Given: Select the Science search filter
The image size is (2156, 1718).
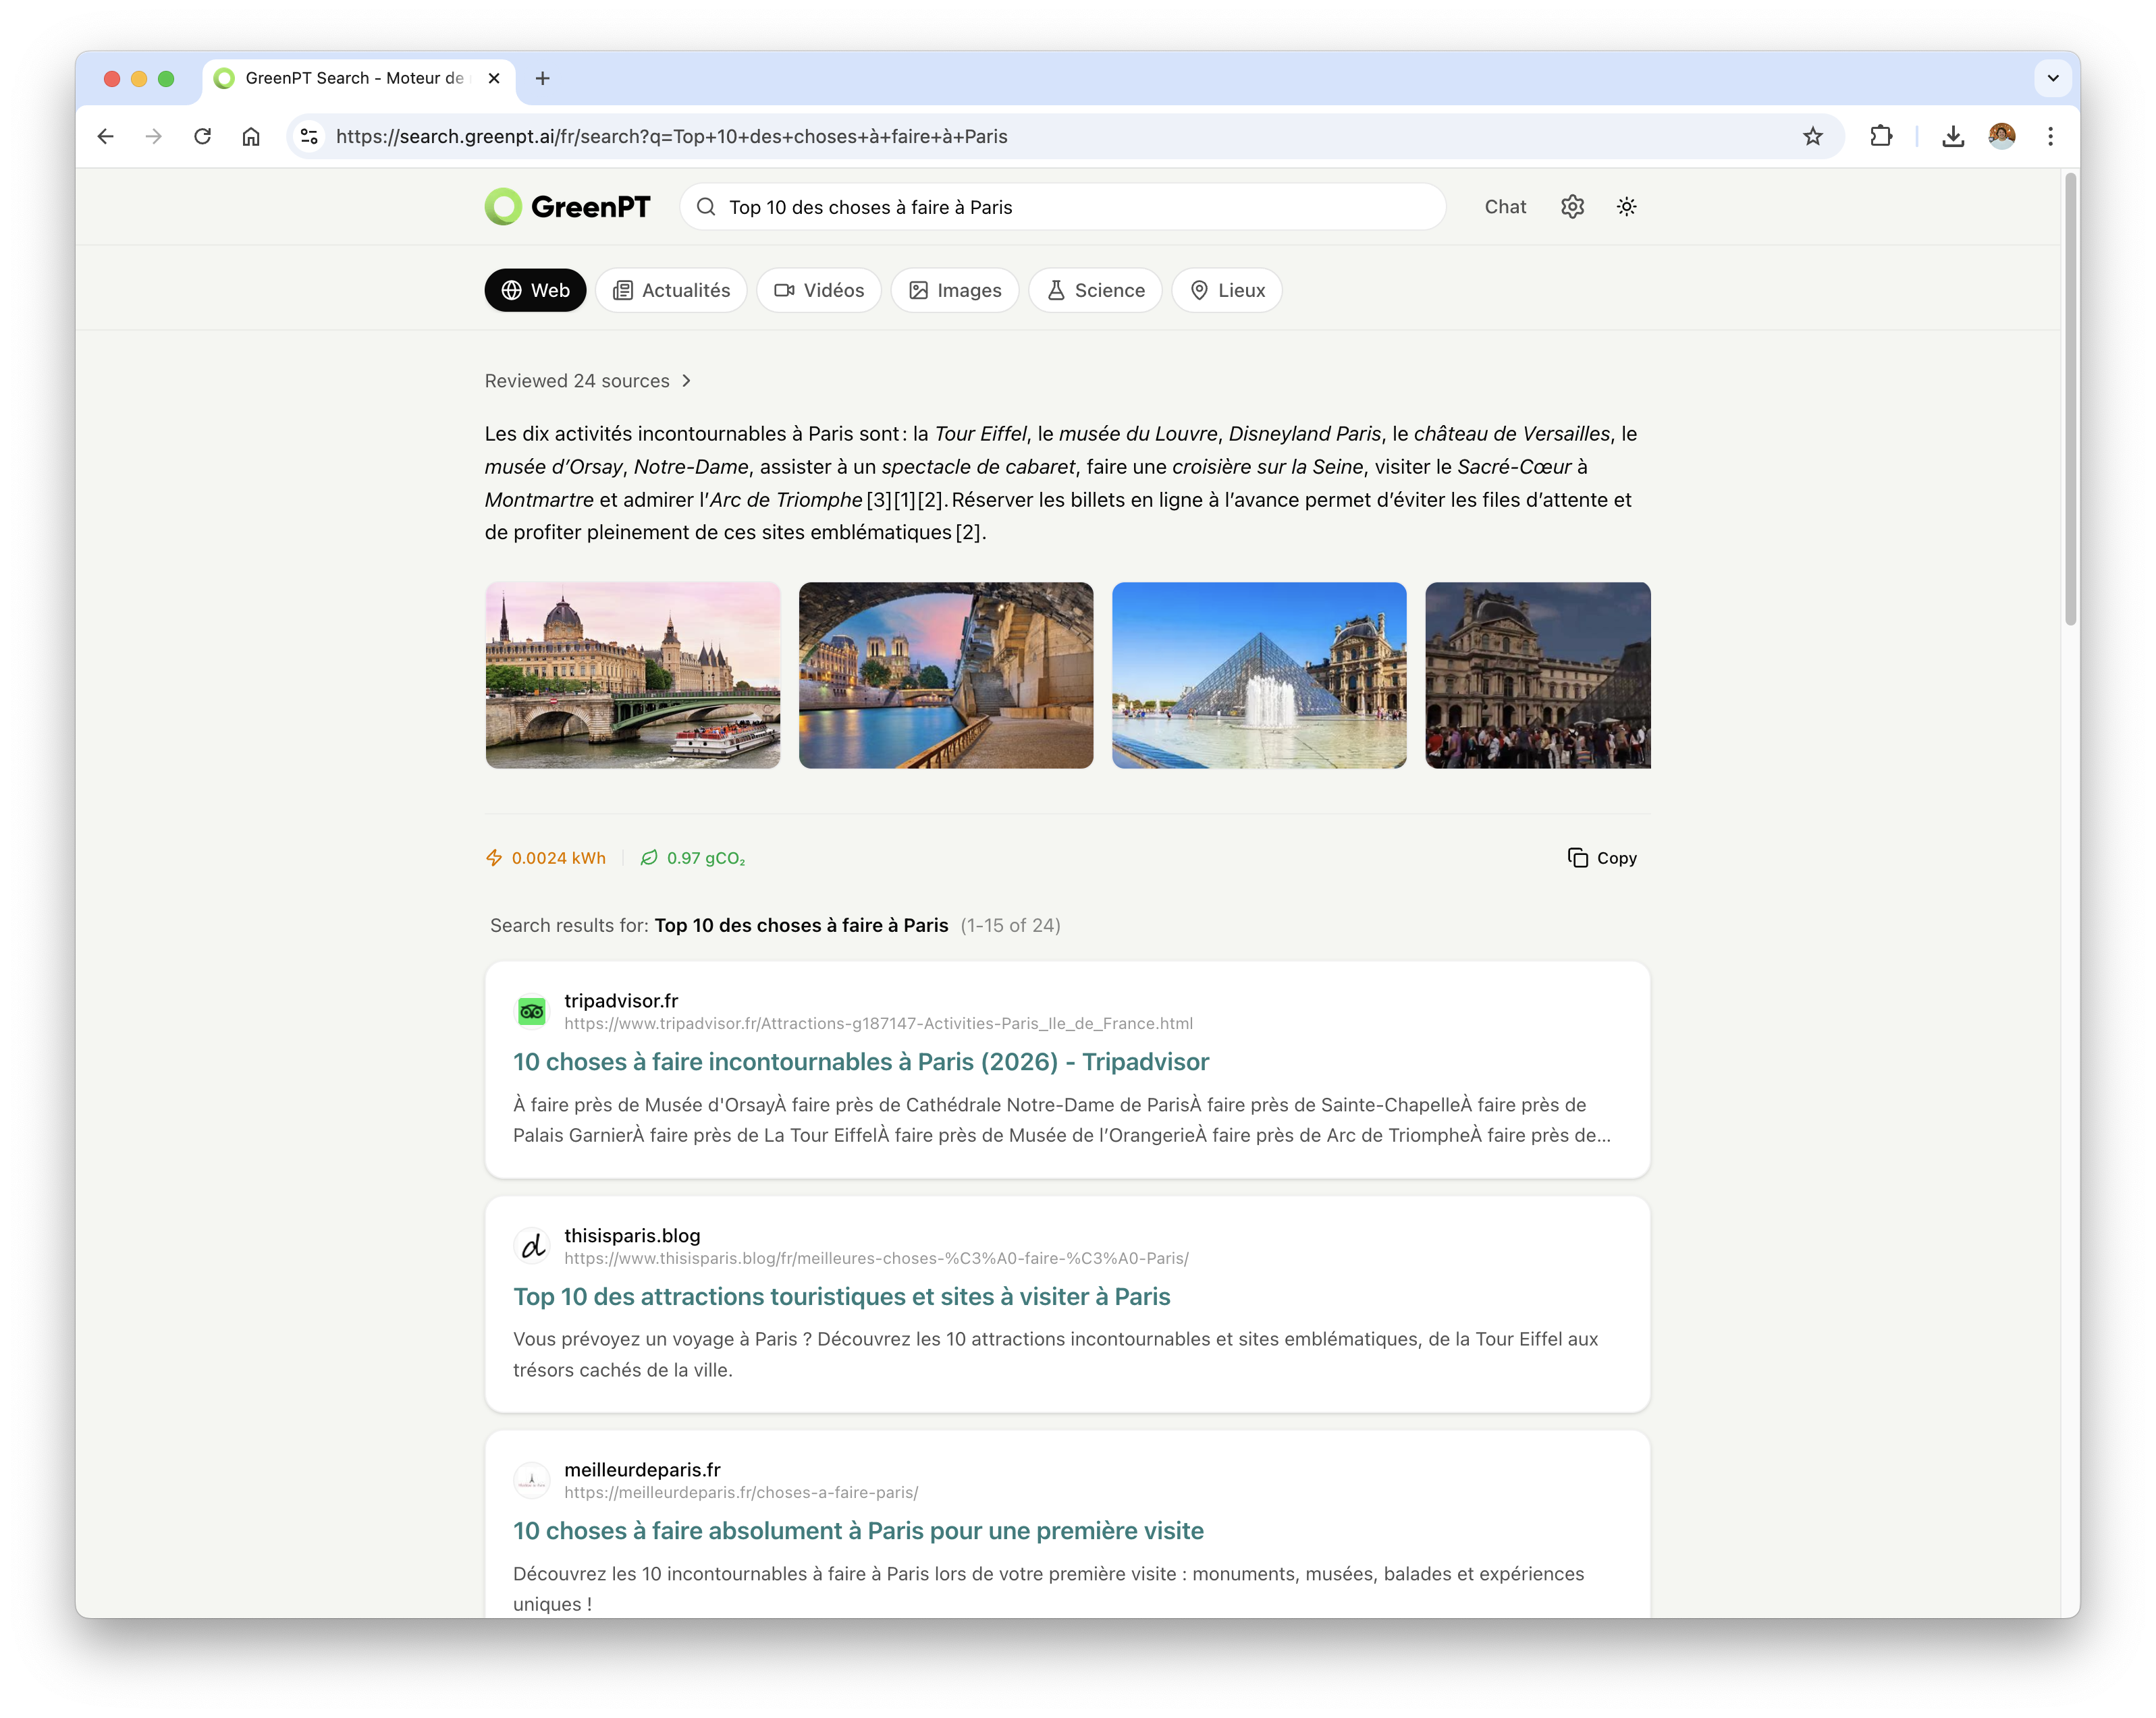Looking at the screenshot, I should (x=1095, y=290).
